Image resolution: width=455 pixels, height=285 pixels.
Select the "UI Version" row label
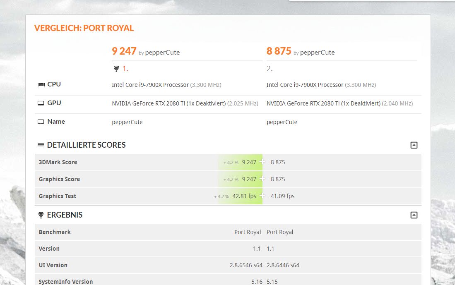click(x=53, y=265)
